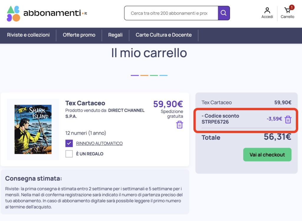
Task: Click Tex Cartaceo line in order summary
Action: (x=246, y=103)
